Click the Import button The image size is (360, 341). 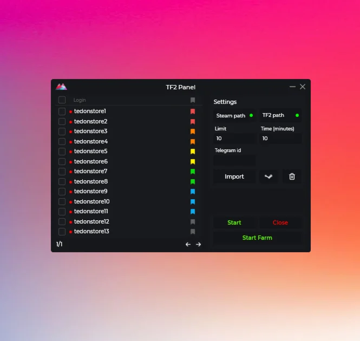234,176
